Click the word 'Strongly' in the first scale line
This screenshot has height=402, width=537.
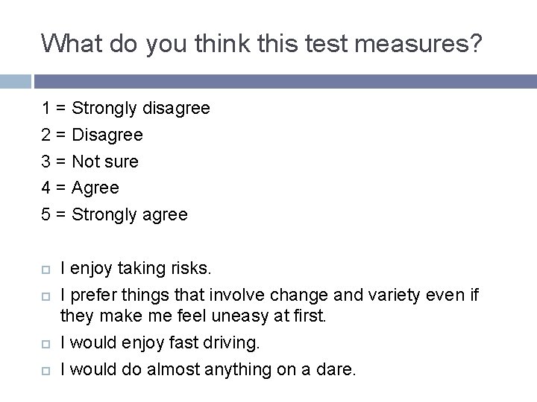point(104,109)
